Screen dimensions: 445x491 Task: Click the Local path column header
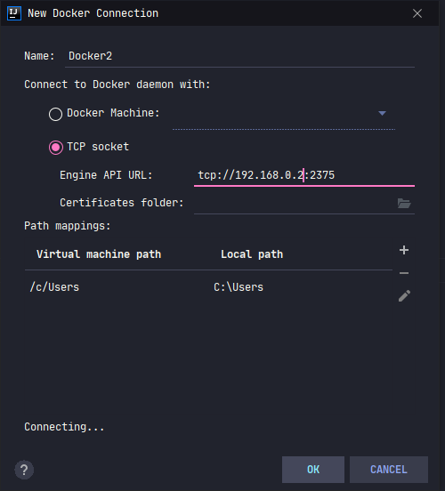point(252,254)
